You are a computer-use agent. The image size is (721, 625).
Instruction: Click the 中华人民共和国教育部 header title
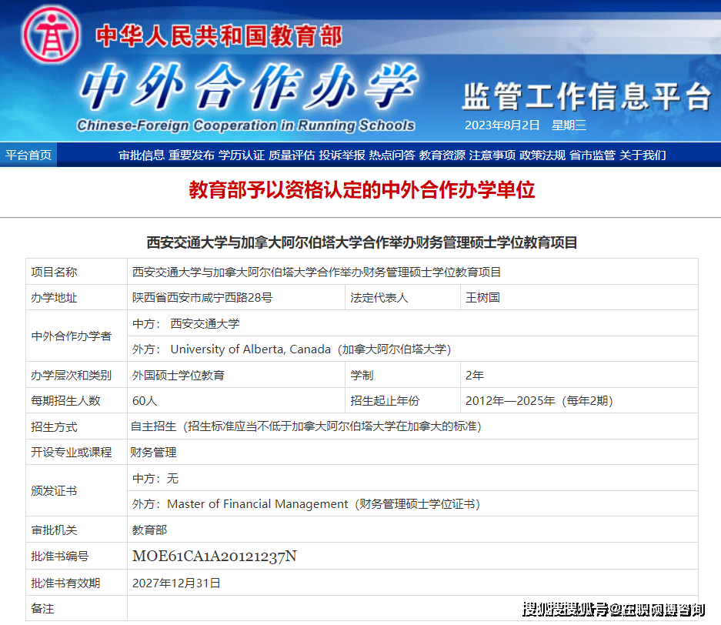tap(219, 36)
